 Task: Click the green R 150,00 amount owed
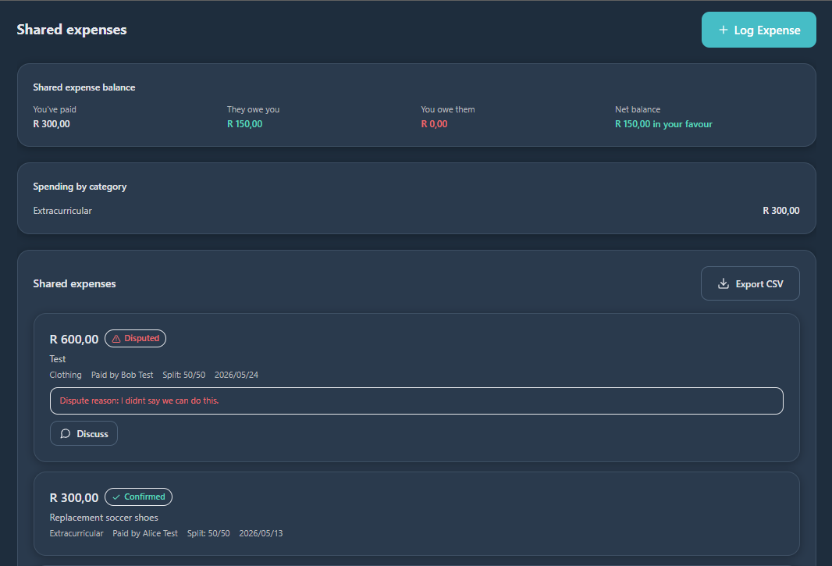point(244,123)
